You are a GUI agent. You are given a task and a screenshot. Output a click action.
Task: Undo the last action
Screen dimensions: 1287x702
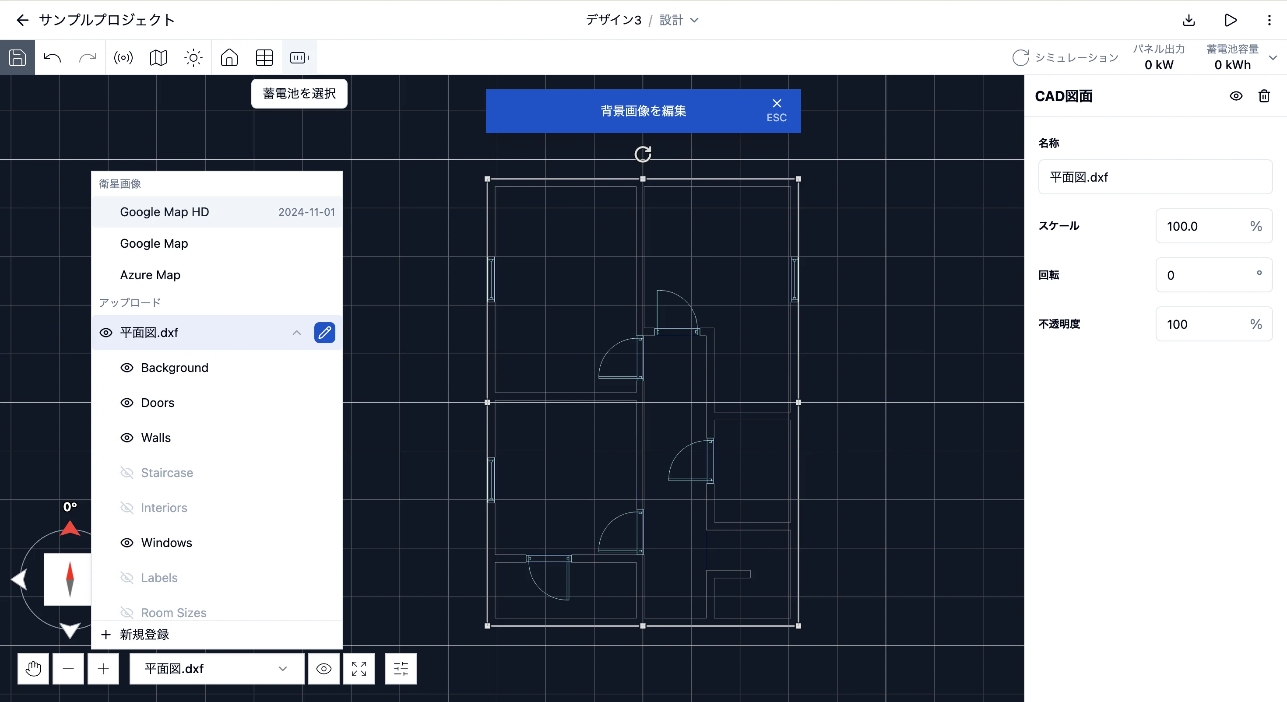click(53, 58)
